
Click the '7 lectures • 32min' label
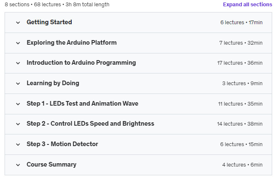tap(241, 43)
